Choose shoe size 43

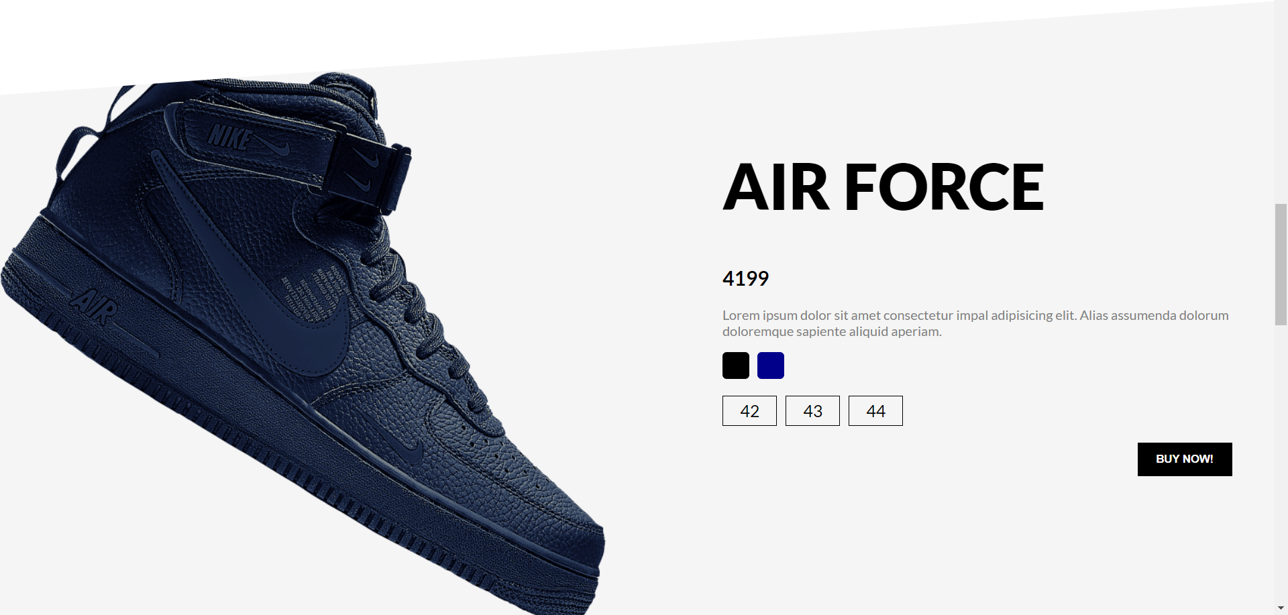(812, 410)
